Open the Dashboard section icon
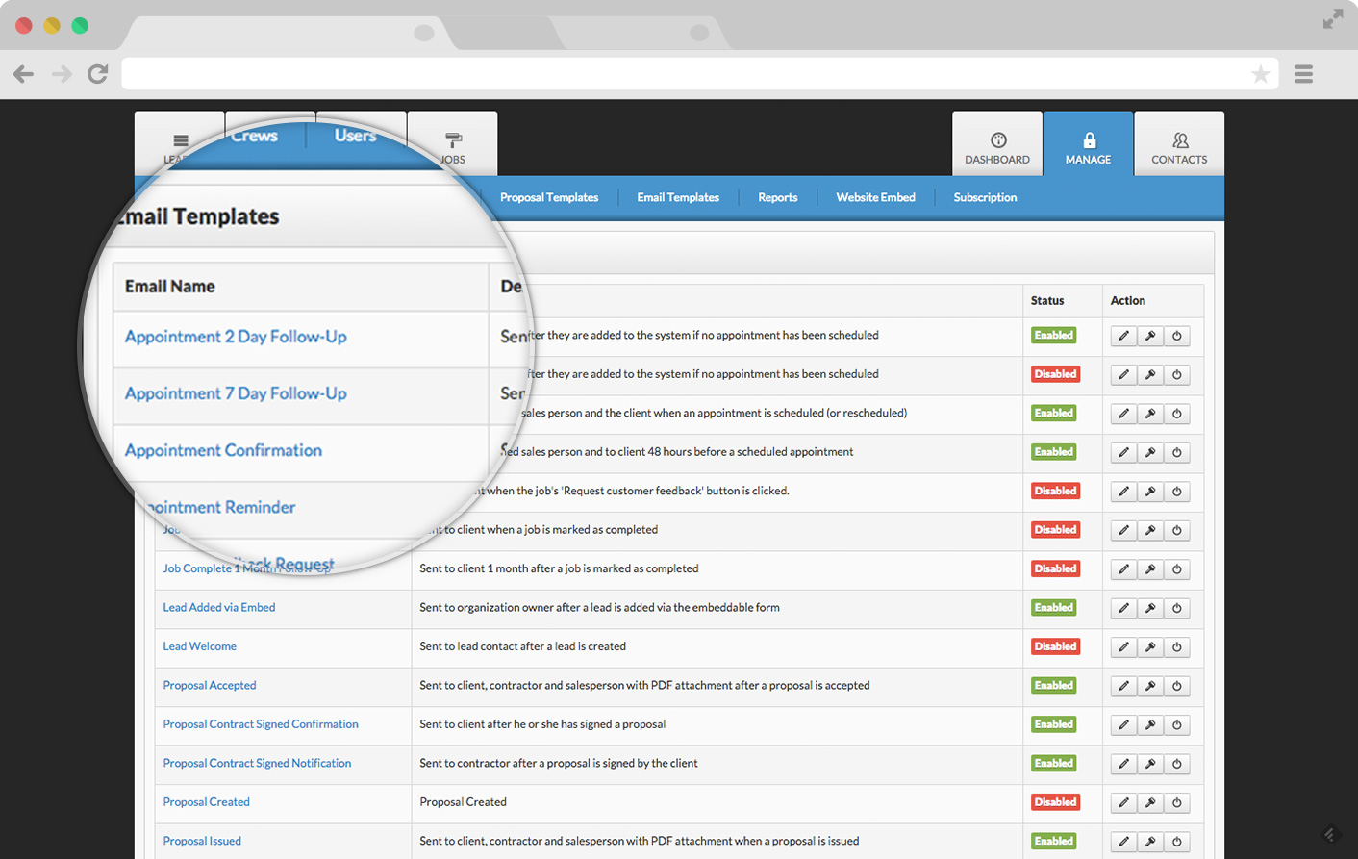1358x859 pixels. coord(997,140)
